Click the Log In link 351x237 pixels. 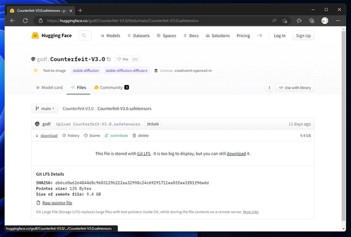pos(280,36)
